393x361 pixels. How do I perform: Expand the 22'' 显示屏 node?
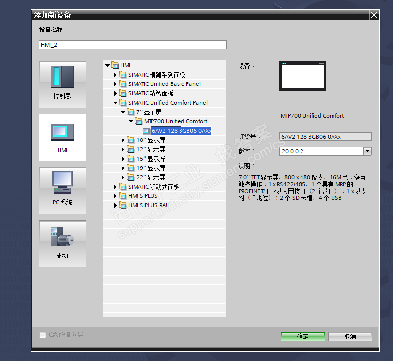click(x=123, y=178)
